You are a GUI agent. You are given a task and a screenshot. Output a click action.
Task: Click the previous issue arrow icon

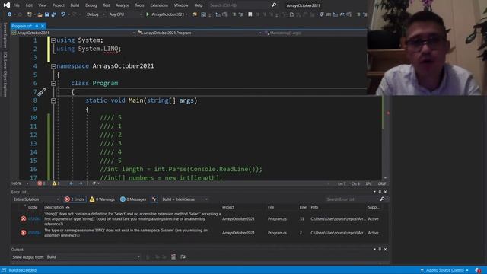coord(71,183)
